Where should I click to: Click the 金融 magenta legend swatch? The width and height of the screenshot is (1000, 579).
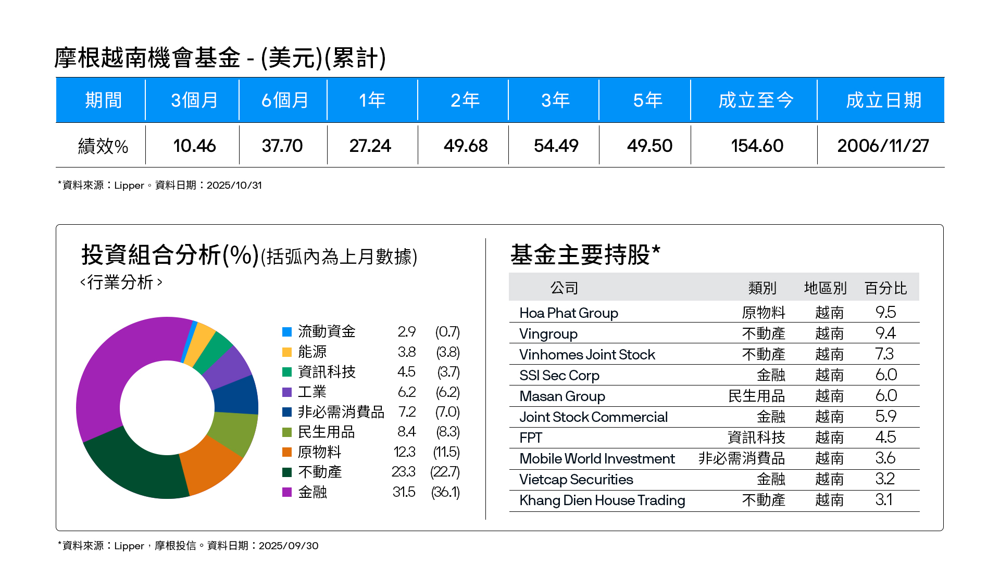click(x=287, y=492)
